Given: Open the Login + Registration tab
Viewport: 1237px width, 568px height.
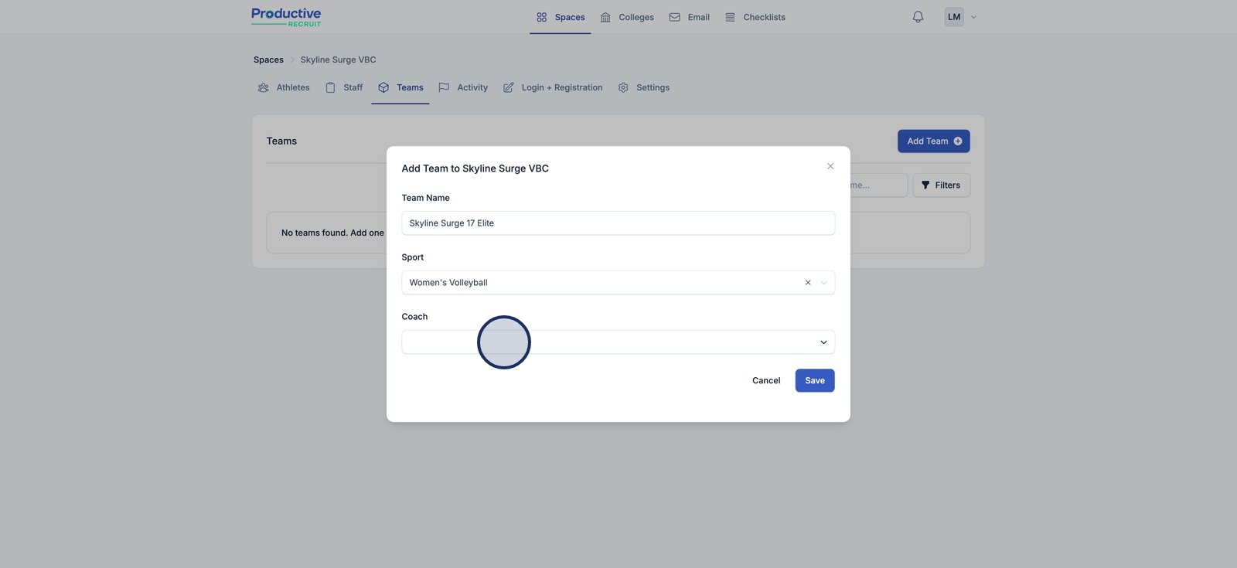Looking at the screenshot, I should point(553,88).
